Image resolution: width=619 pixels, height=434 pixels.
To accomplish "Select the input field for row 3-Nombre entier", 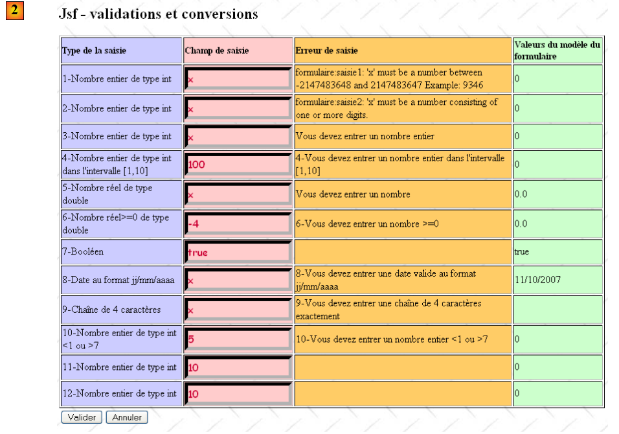I will pos(238,137).
